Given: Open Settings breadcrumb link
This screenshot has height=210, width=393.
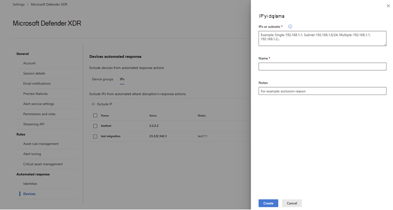Looking at the screenshot, I should point(19,4).
